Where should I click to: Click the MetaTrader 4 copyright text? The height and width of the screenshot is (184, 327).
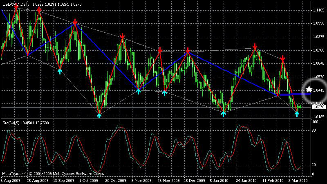coord(53,173)
